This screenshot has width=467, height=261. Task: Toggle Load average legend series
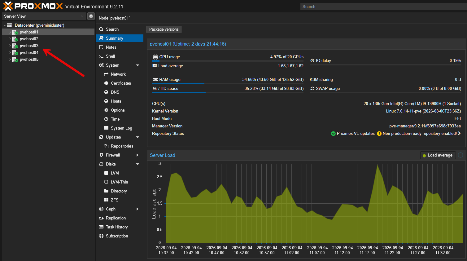[x=438, y=155]
